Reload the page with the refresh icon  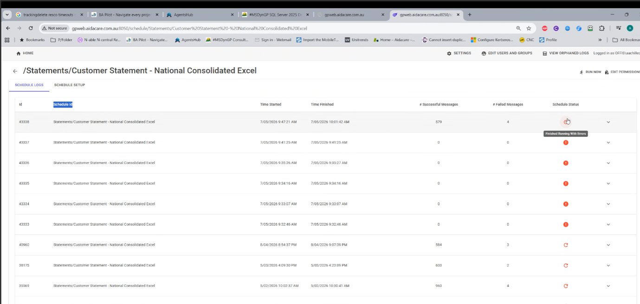click(x=31, y=28)
